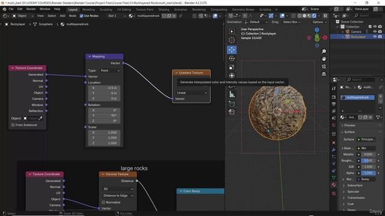Pause viewport render preview
Viewport: 385px width, 216px height.
point(325,16)
